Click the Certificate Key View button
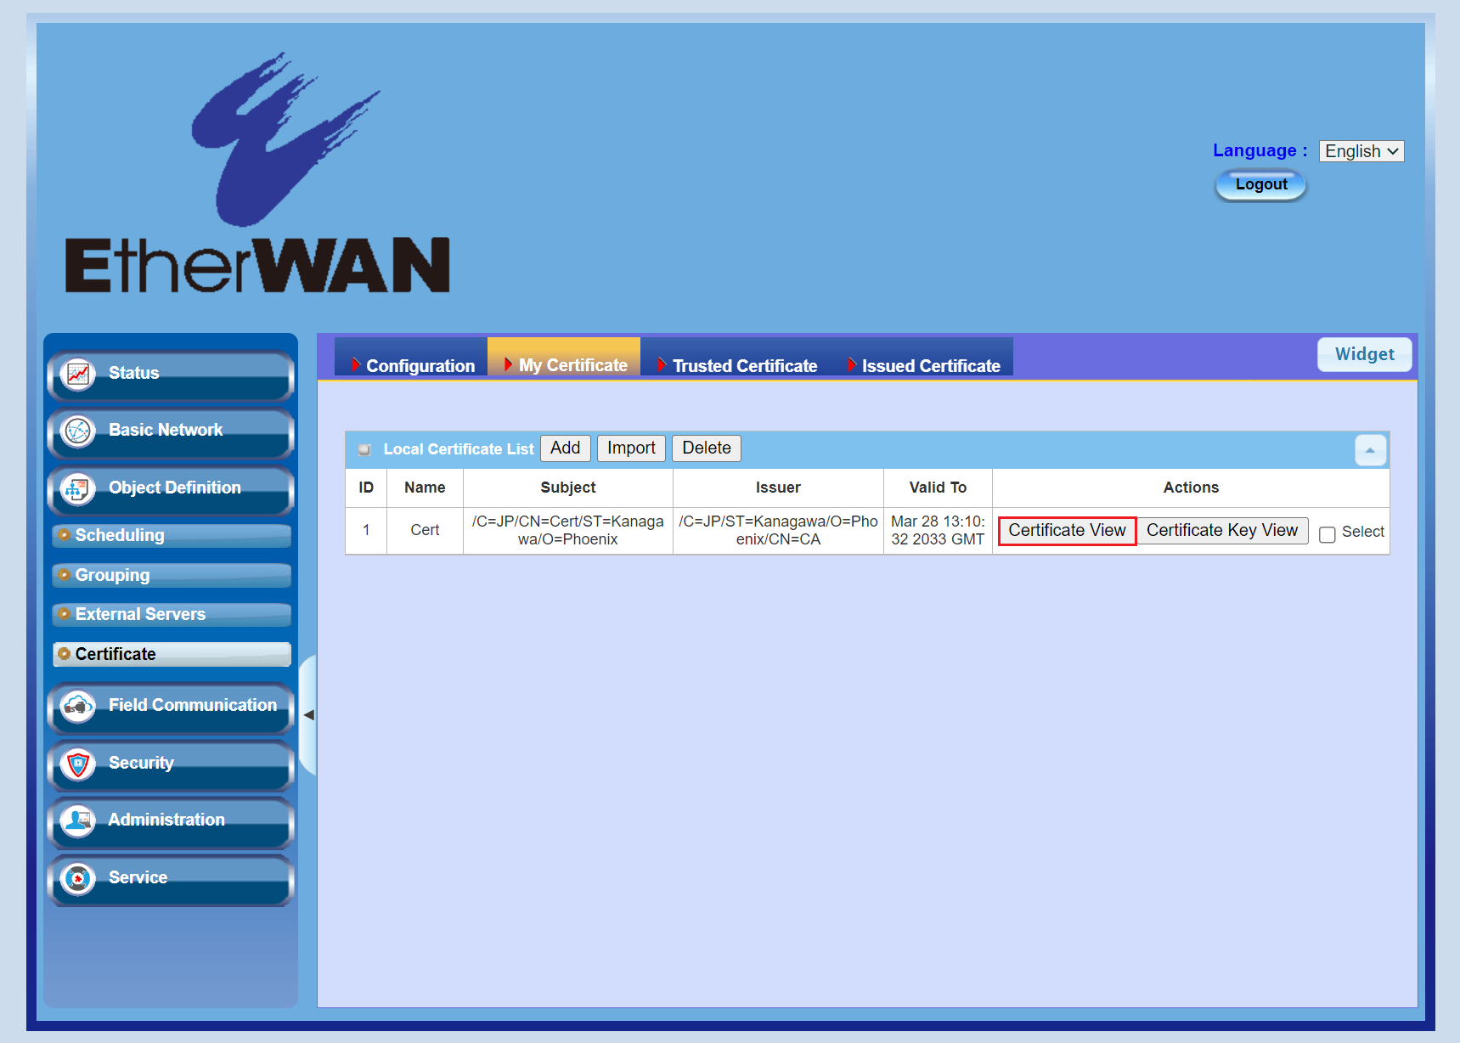Viewport: 1460px width, 1043px height. click(1222, 531)
